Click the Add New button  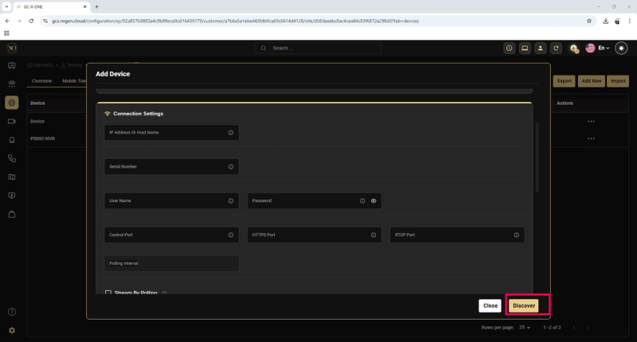(x=592, y=81)
